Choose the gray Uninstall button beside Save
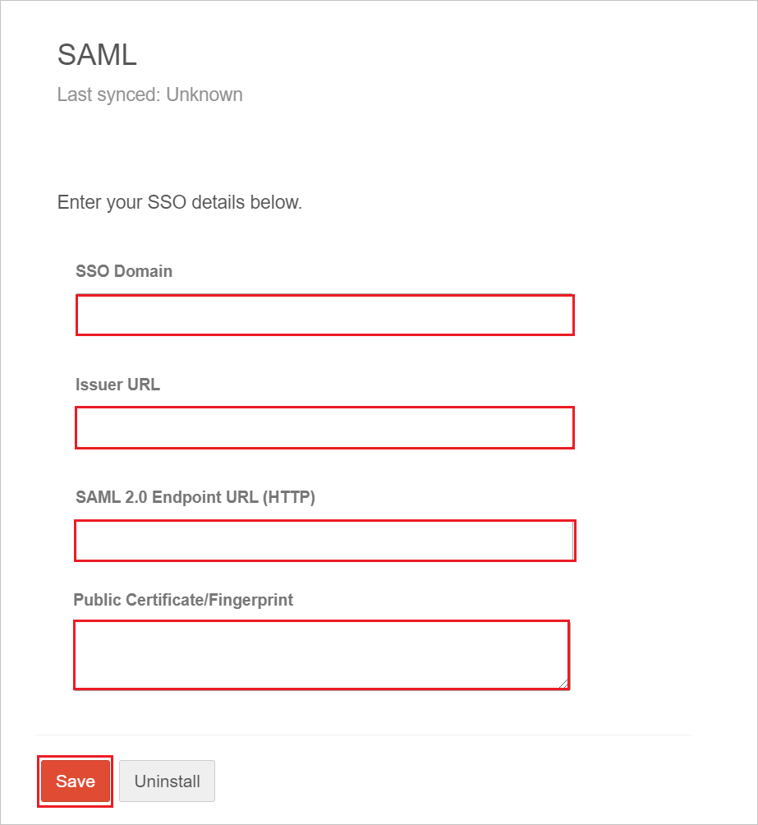 click(168, 781)
